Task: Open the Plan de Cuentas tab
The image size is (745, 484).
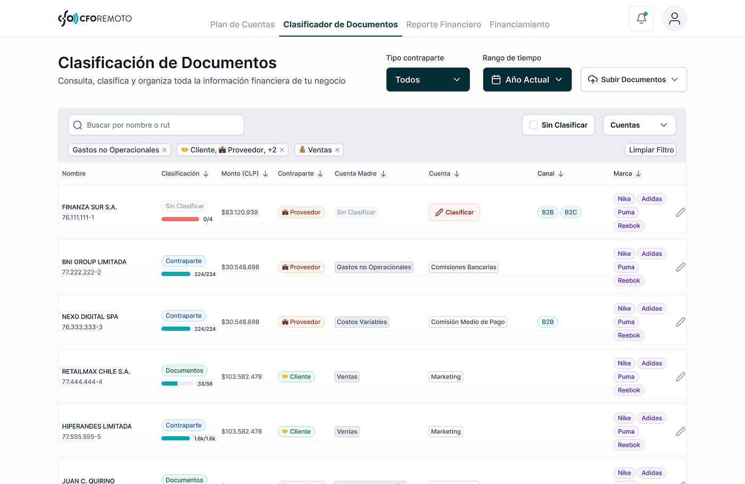Action: tap(242, 24)
